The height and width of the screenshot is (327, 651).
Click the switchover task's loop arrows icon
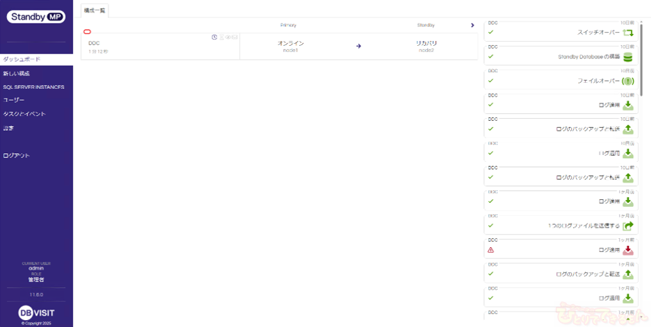[x=628, y=33]
